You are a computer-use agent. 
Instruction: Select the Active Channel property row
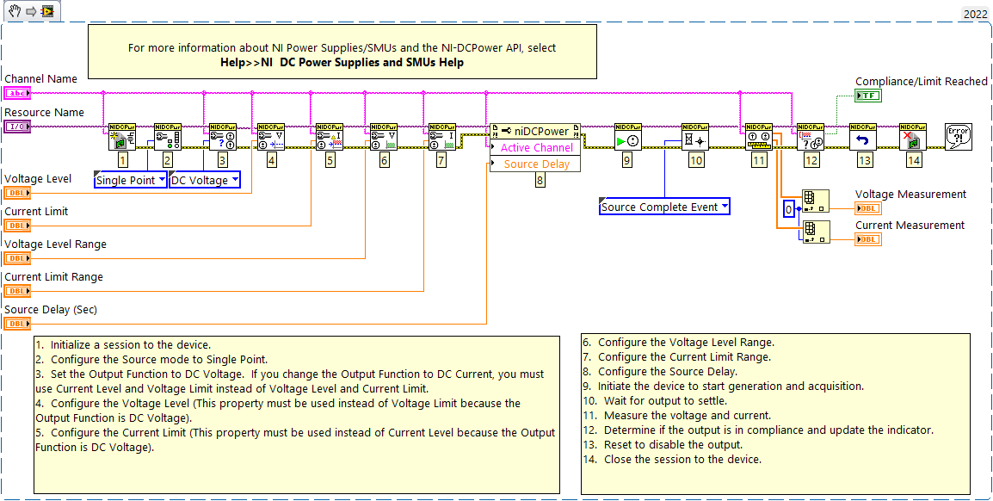[x=535, y=147]
